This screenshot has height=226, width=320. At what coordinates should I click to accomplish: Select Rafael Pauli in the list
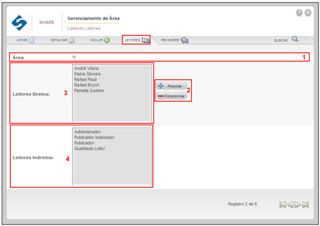coord(85,79)
